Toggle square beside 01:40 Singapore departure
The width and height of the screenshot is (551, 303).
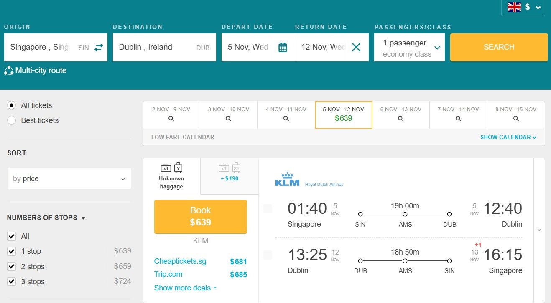[x=268, y=209]
